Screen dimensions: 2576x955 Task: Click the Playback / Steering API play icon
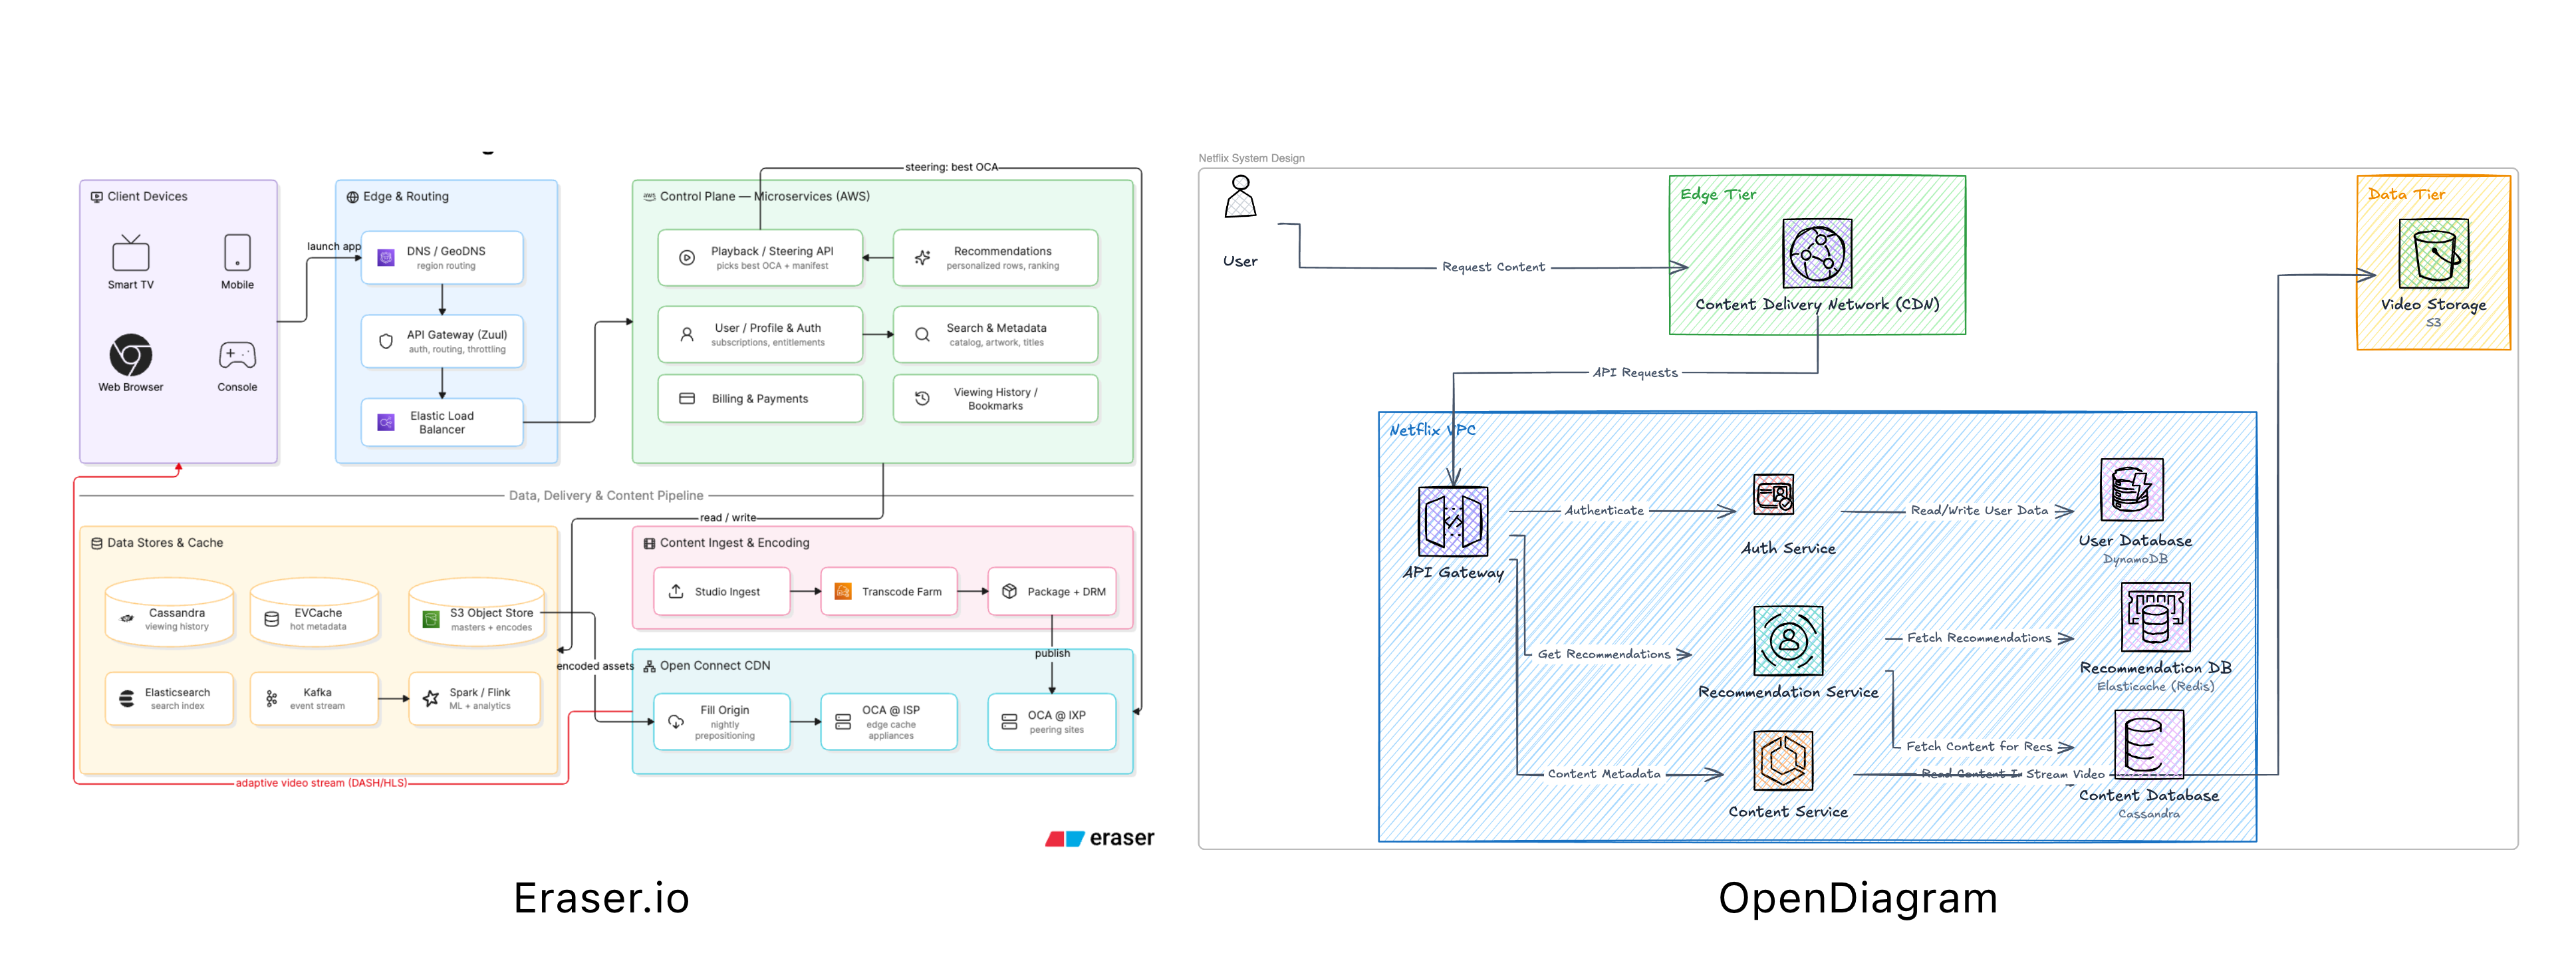point(687,258)
